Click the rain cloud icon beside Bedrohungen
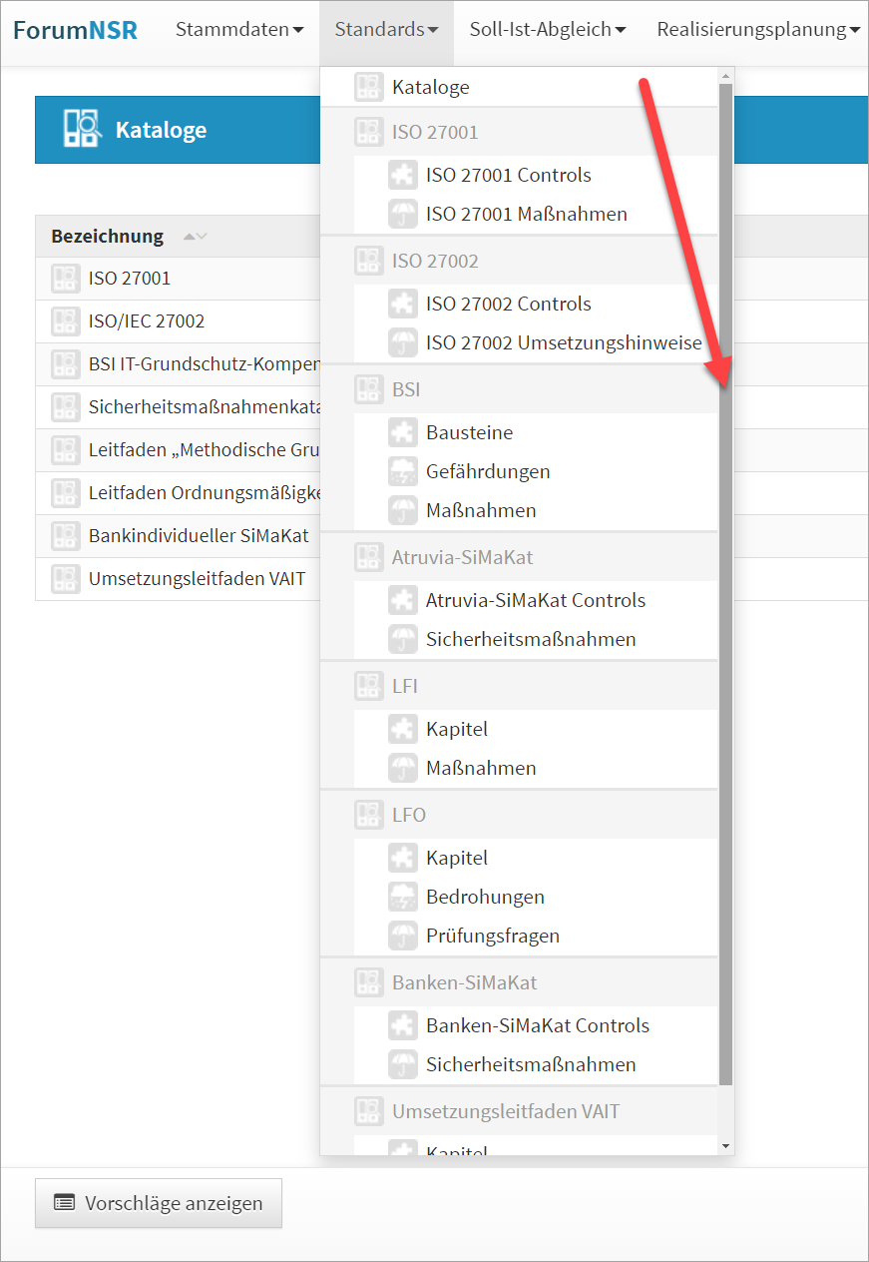The height and width of the screenshot is (1262, 869). point(402,897)
